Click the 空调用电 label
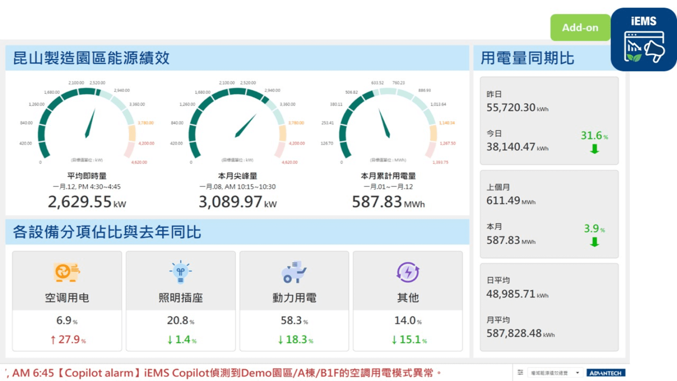Viewport: 677px width, 381px height. pyautogui.click(x=67, y=298)
